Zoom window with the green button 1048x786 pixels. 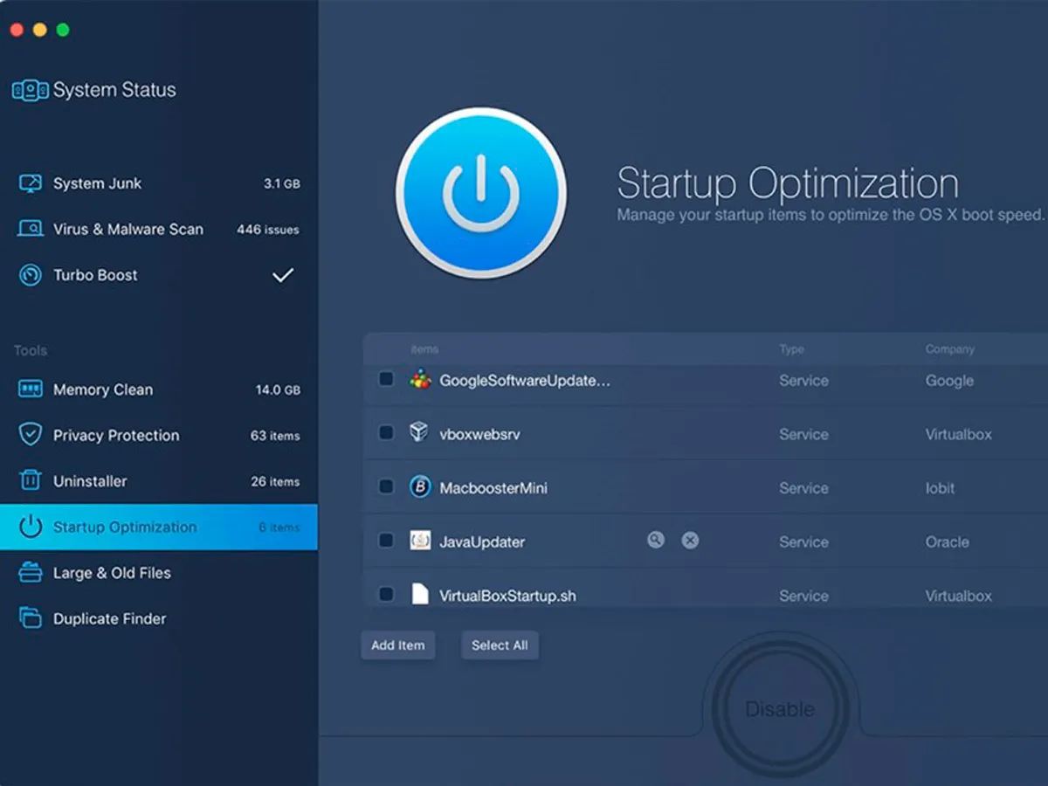click(x=63, y=30)
